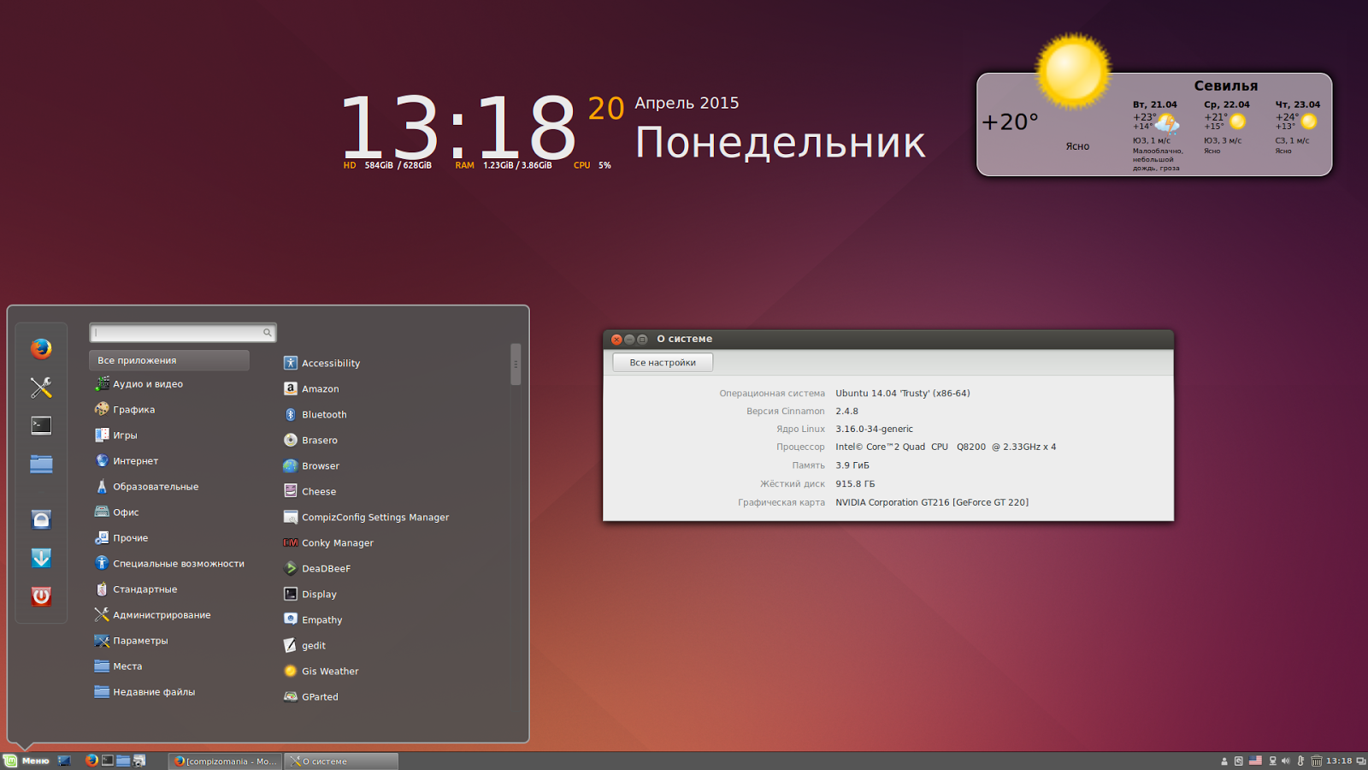Click the Show Desktop icon beside Меню
The height and width of the screenshot is (770, 1368).
[64, 761]
